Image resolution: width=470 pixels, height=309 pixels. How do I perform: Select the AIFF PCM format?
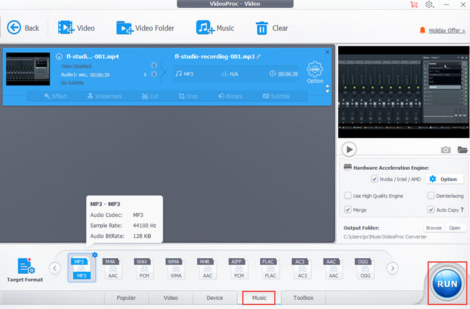point(239,268)
